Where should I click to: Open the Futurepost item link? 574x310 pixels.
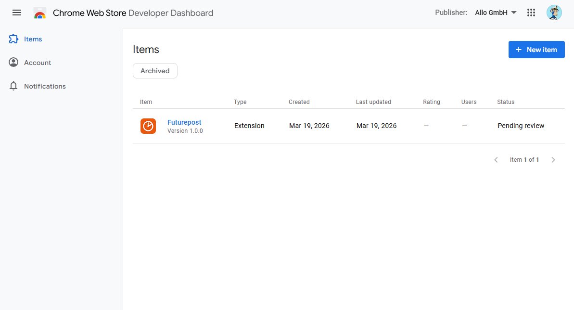point(184,122)
